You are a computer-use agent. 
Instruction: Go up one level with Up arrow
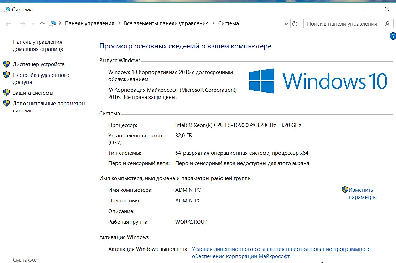pyautogui.click(x=42, y=24)
